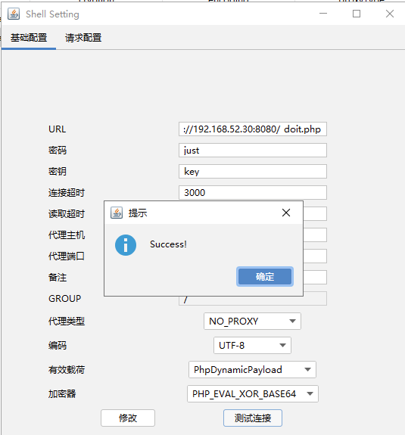Click the 加密器 label
This screenshot has height=435, width=405.
pyautogui.click(x=62, y=393)
